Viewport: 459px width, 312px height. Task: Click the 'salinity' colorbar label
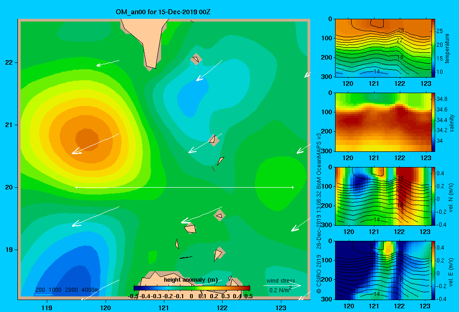[x=452, y=123]
